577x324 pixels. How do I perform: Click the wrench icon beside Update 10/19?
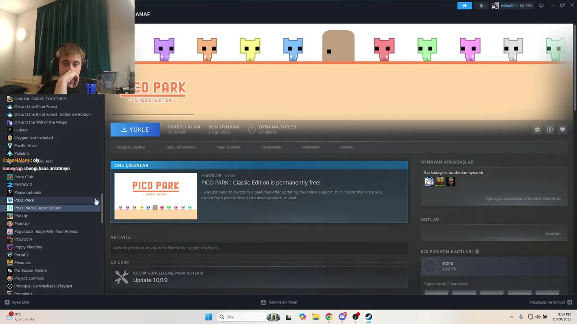(122, 277)
